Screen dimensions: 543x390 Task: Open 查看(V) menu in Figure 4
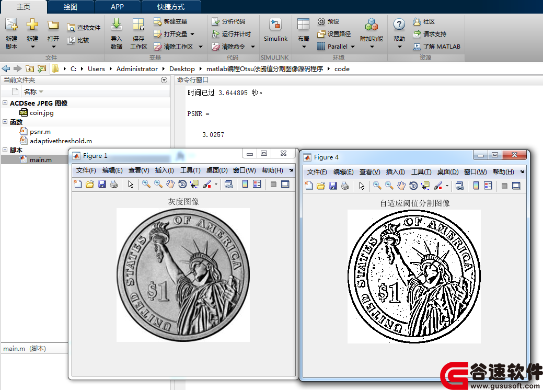coord(369,172)
